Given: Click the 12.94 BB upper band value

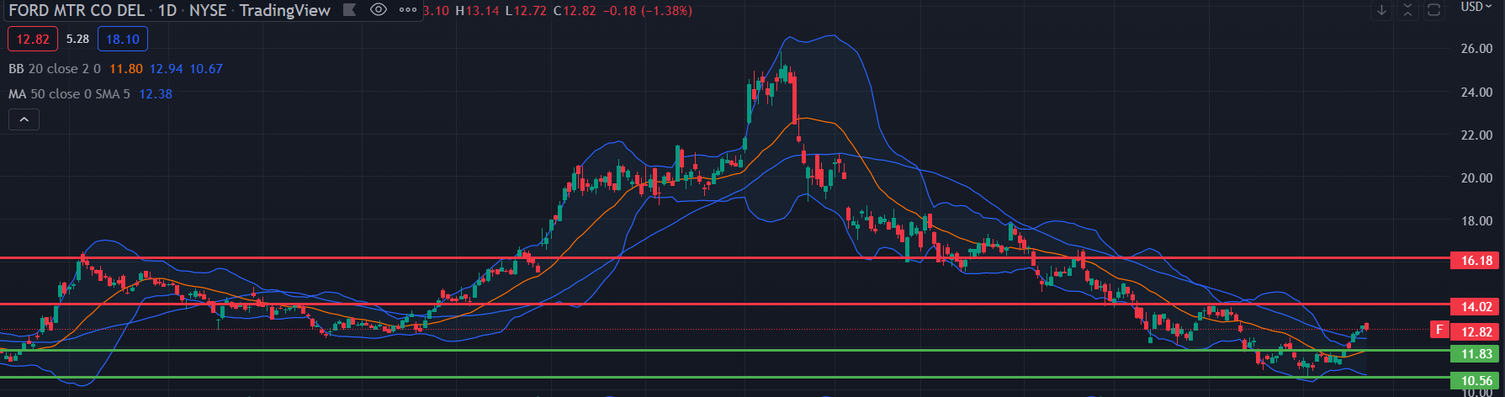Looking at the screenshot, I should pyautogui.click(x=166, y=69).
